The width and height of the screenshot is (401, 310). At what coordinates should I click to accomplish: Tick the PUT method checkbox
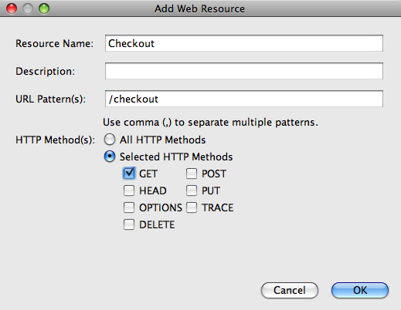pos(192,190)
